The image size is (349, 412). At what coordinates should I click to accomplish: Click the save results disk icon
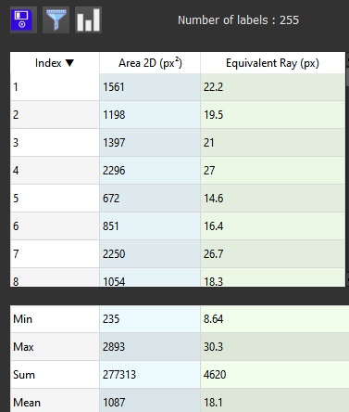point(23,20)
